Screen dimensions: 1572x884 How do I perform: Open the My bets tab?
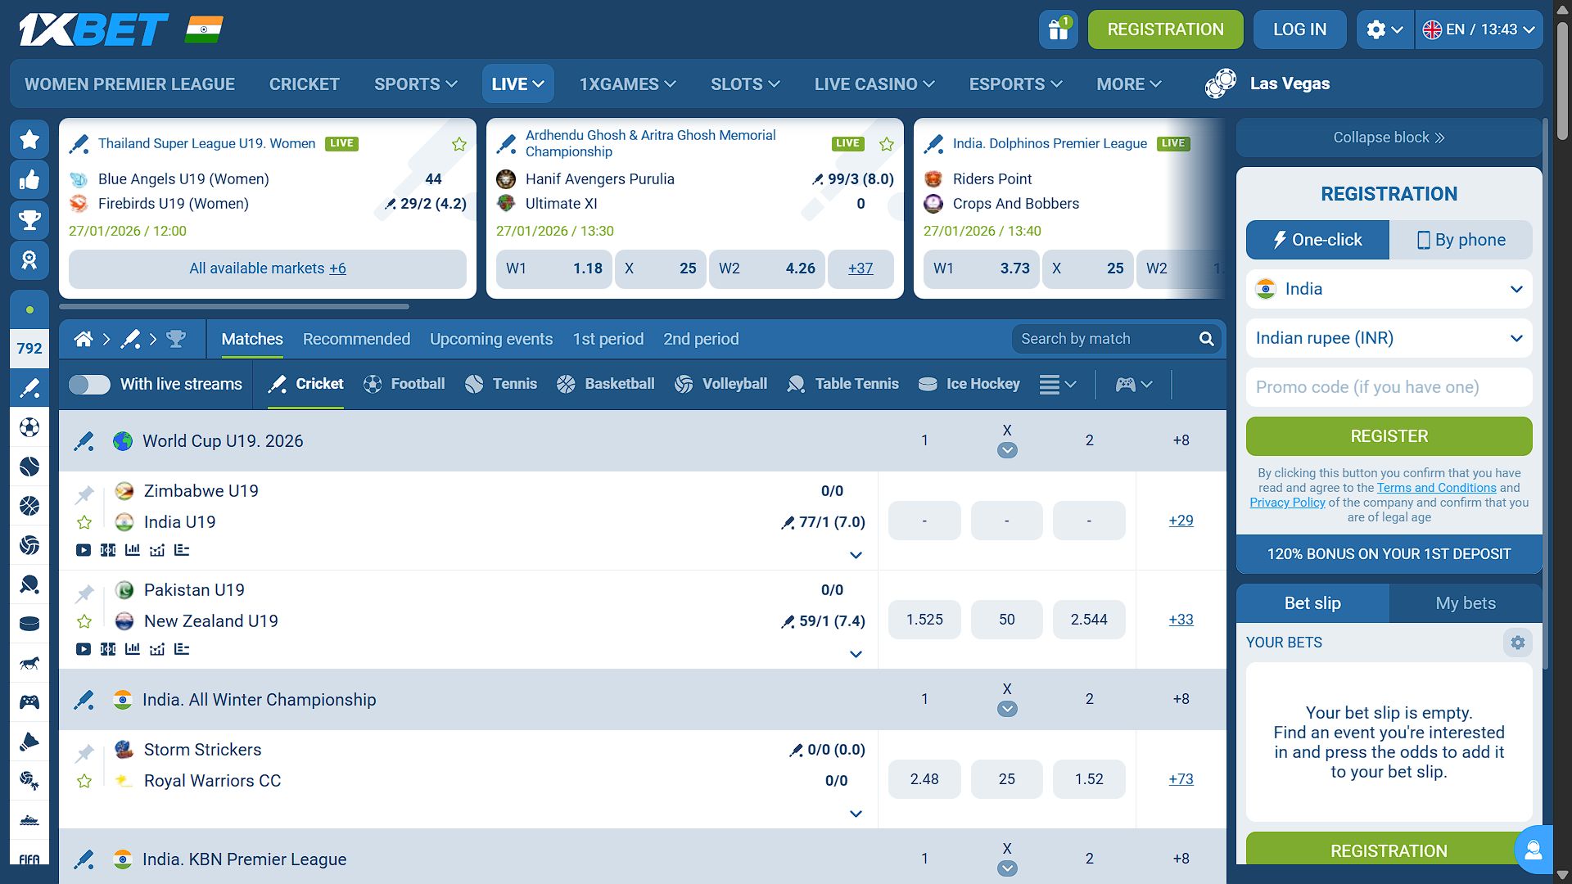[x=1465, y=603]
